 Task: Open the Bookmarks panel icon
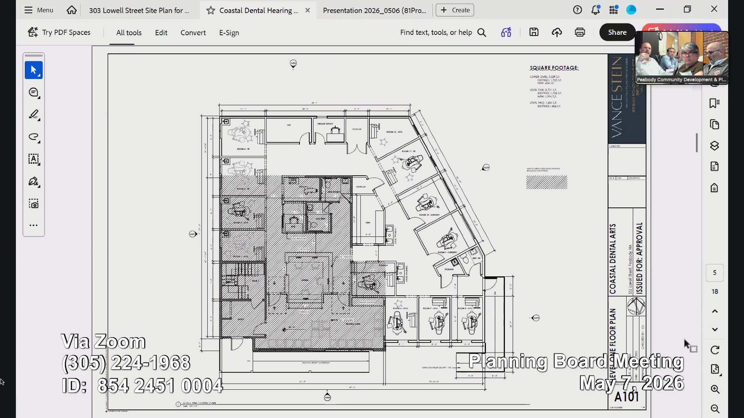(715, 103)
